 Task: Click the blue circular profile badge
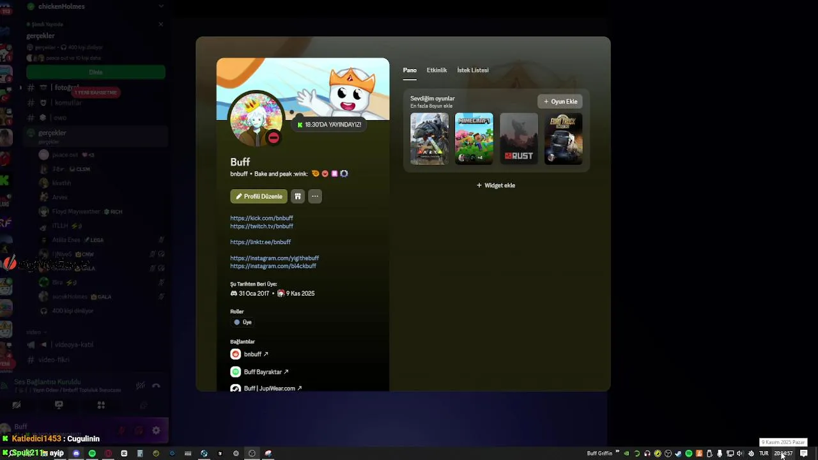[344, 174]
